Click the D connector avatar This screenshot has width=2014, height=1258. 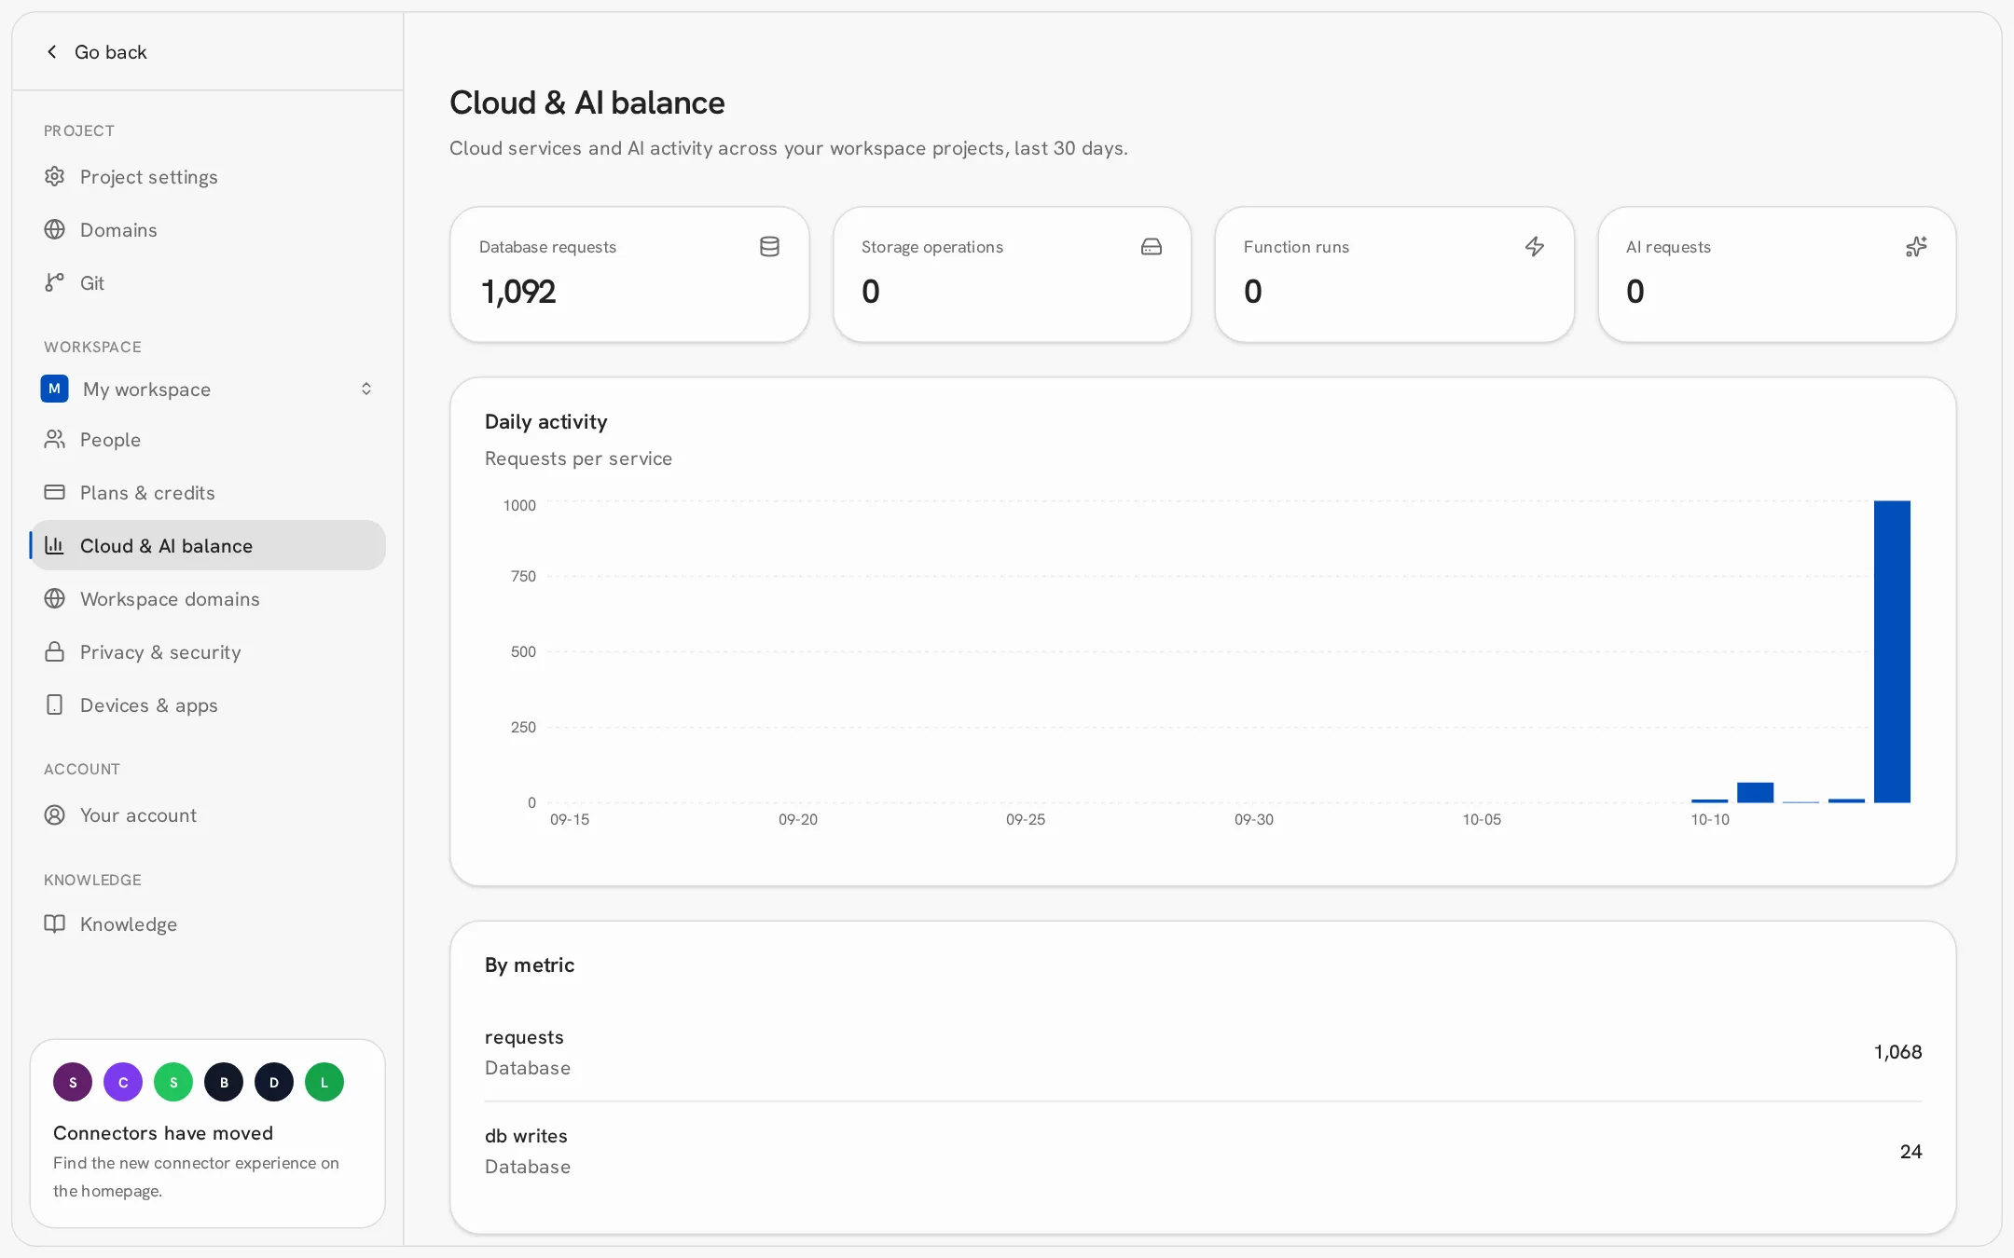[x=274, y=1082]
